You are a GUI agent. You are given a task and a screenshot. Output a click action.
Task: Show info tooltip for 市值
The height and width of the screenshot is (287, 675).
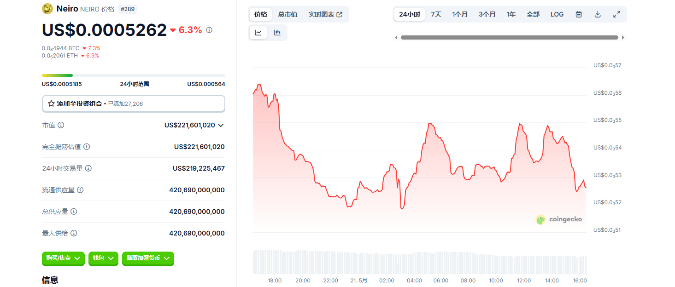61,125
